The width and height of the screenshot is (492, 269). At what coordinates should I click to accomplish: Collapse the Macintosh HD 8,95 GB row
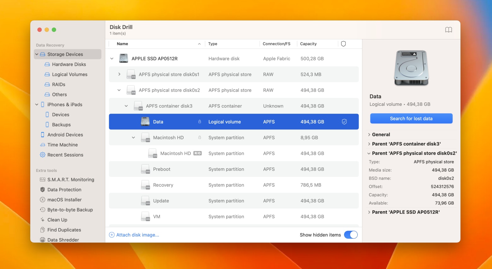(133, 138)
